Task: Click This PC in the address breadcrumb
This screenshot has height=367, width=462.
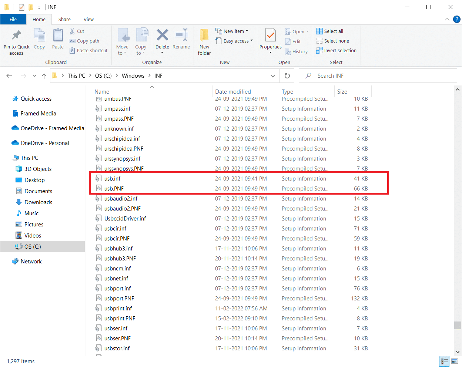Action: [x=76, y=75]
